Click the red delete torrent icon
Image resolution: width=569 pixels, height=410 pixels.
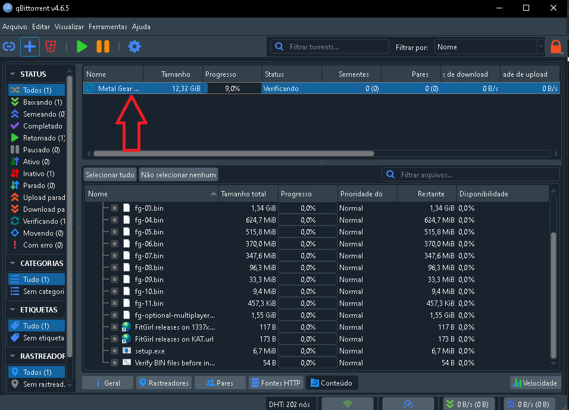click(51, 46)
